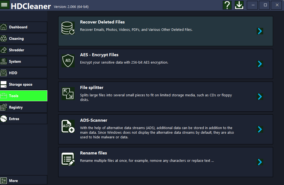This screenshot has width=284, height=185.
Task: Switch to the Registry section
Action: point(24,107)
